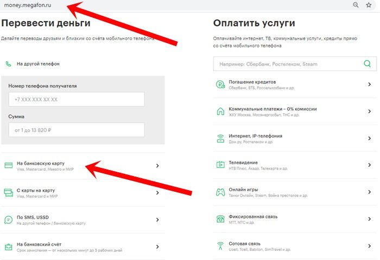Focus the Сумма amount field
Screen dimensions: 380x260
point(77,130)
